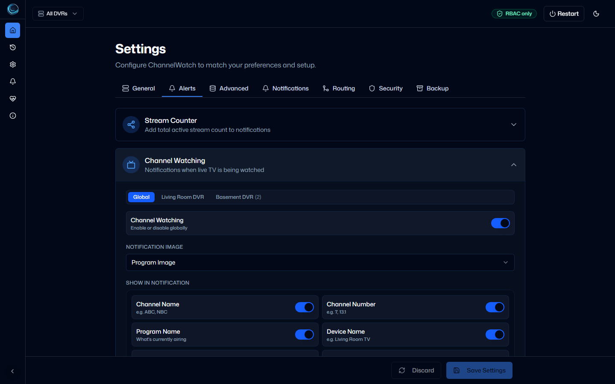The width and height of the screenshot is (615, 384).
Task: Collapse the Channel Watching section chevron
Action: [x=514, y=165]
